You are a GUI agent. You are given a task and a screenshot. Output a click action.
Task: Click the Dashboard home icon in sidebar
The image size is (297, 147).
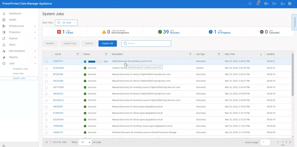[4, 13]
